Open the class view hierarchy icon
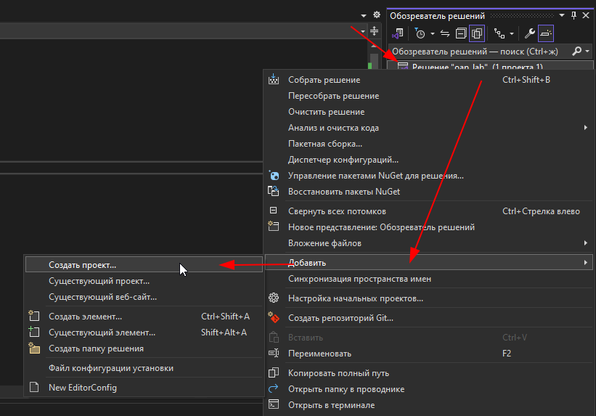 click(499, 33)
